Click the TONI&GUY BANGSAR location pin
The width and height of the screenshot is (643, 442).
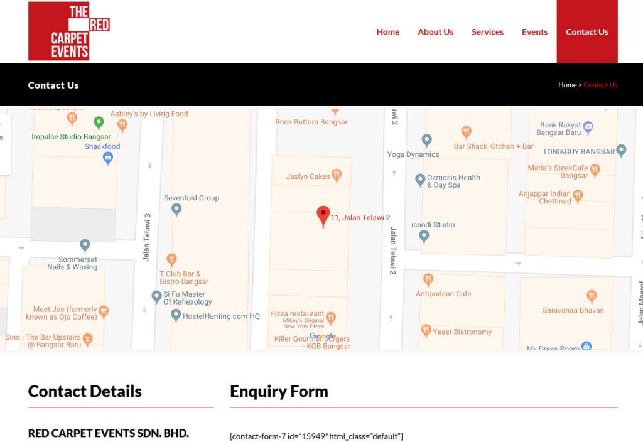621,151
